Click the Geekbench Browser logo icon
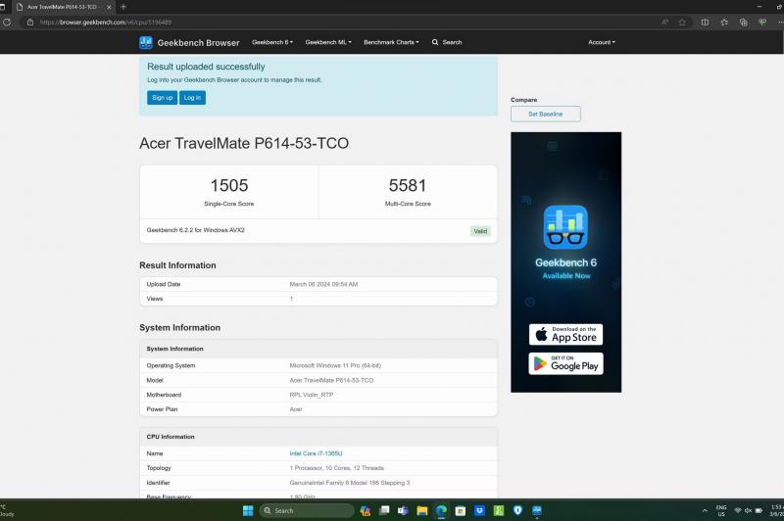Viewport: 784px width, 521px height. click(x=146, y=42)
